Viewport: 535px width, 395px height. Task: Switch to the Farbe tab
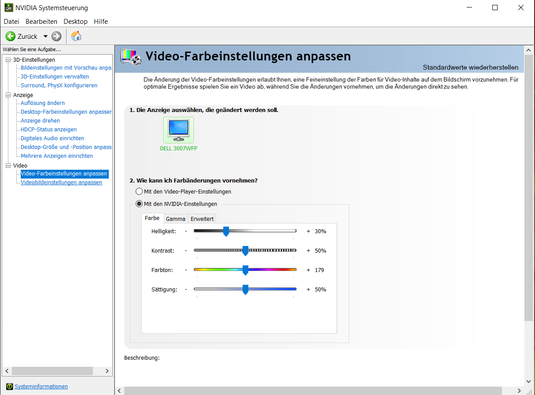point(152,218)
